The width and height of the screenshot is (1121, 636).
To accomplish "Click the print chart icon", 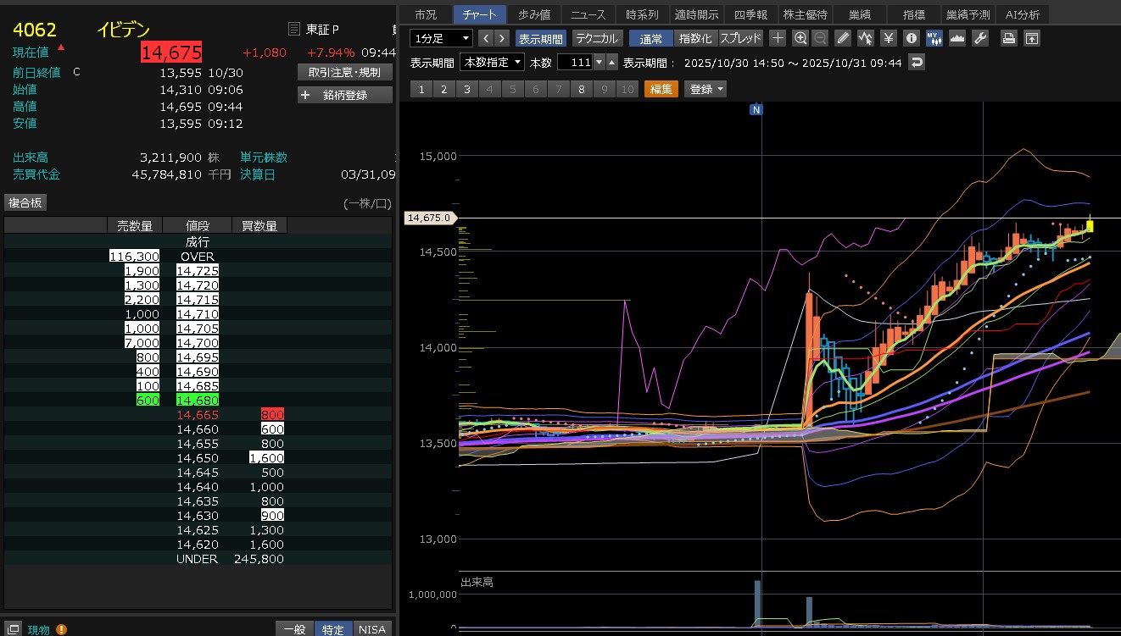I will click(x=1008, y=38).
